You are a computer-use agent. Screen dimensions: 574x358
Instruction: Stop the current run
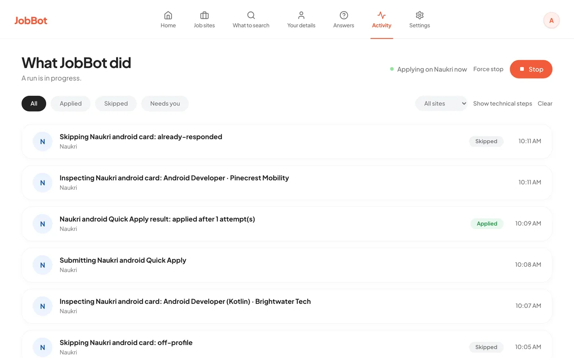(531, 69)
